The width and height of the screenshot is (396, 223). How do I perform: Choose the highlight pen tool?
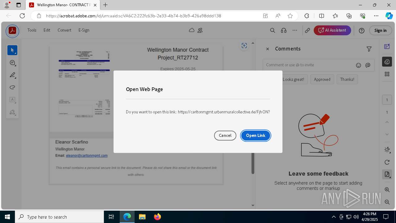click(x=12, y=75)
